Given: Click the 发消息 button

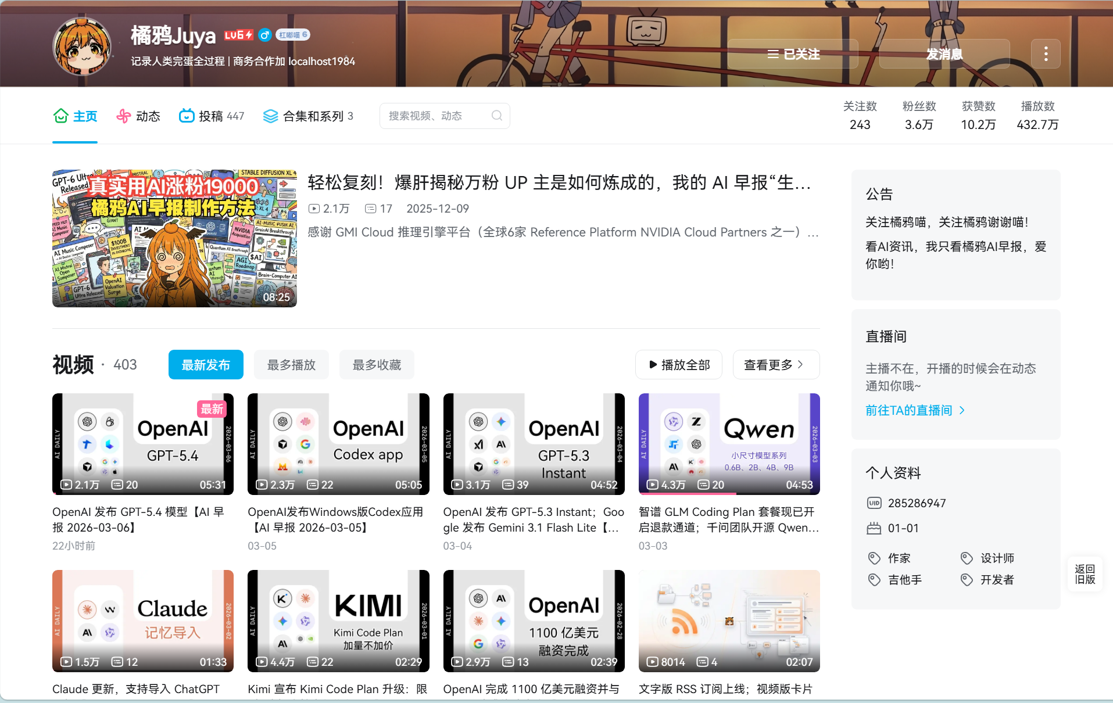Looking at the screenshot, I should point(944,54).
